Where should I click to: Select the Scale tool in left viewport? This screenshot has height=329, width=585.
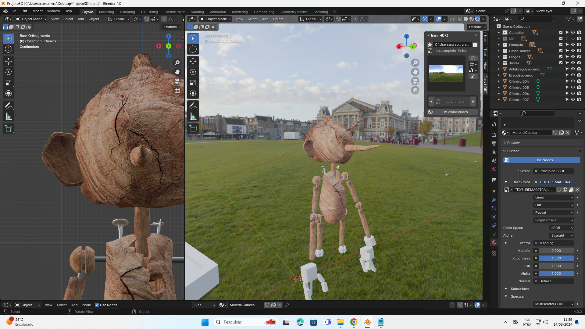(x=9, y=83)
